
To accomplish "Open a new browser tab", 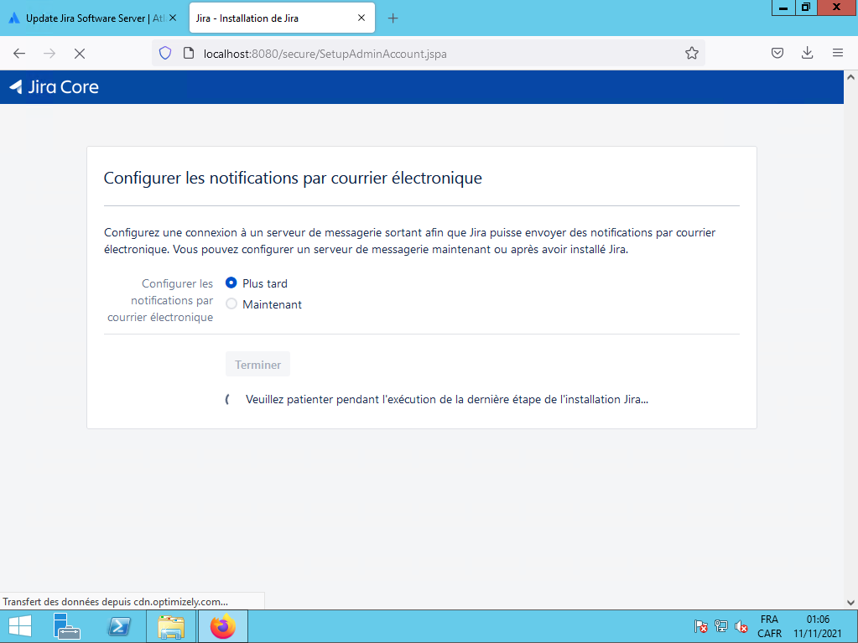I will tap(393, 18).
